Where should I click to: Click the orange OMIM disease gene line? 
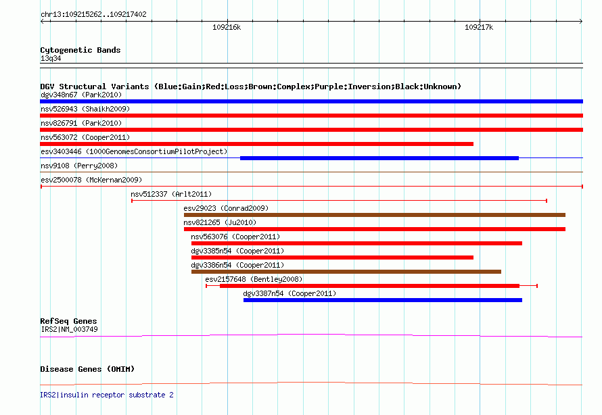311,383
